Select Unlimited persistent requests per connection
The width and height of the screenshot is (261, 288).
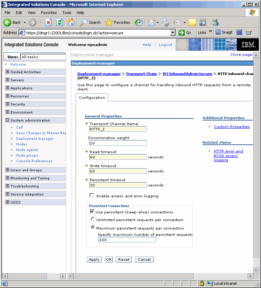click(93, 219)
